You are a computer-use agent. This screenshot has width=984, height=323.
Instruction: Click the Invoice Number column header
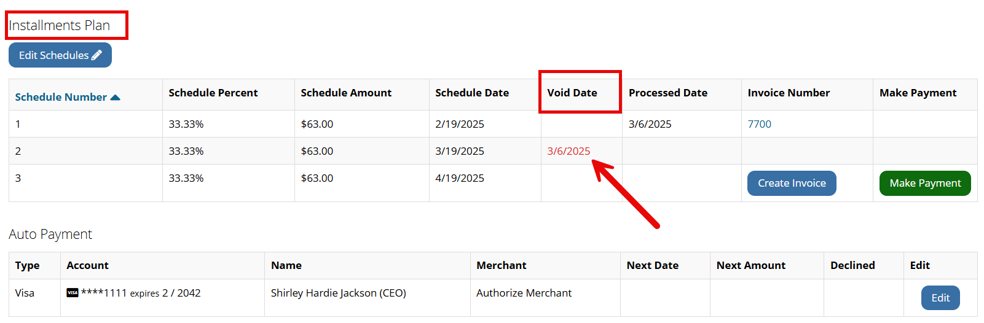[789, 93]
